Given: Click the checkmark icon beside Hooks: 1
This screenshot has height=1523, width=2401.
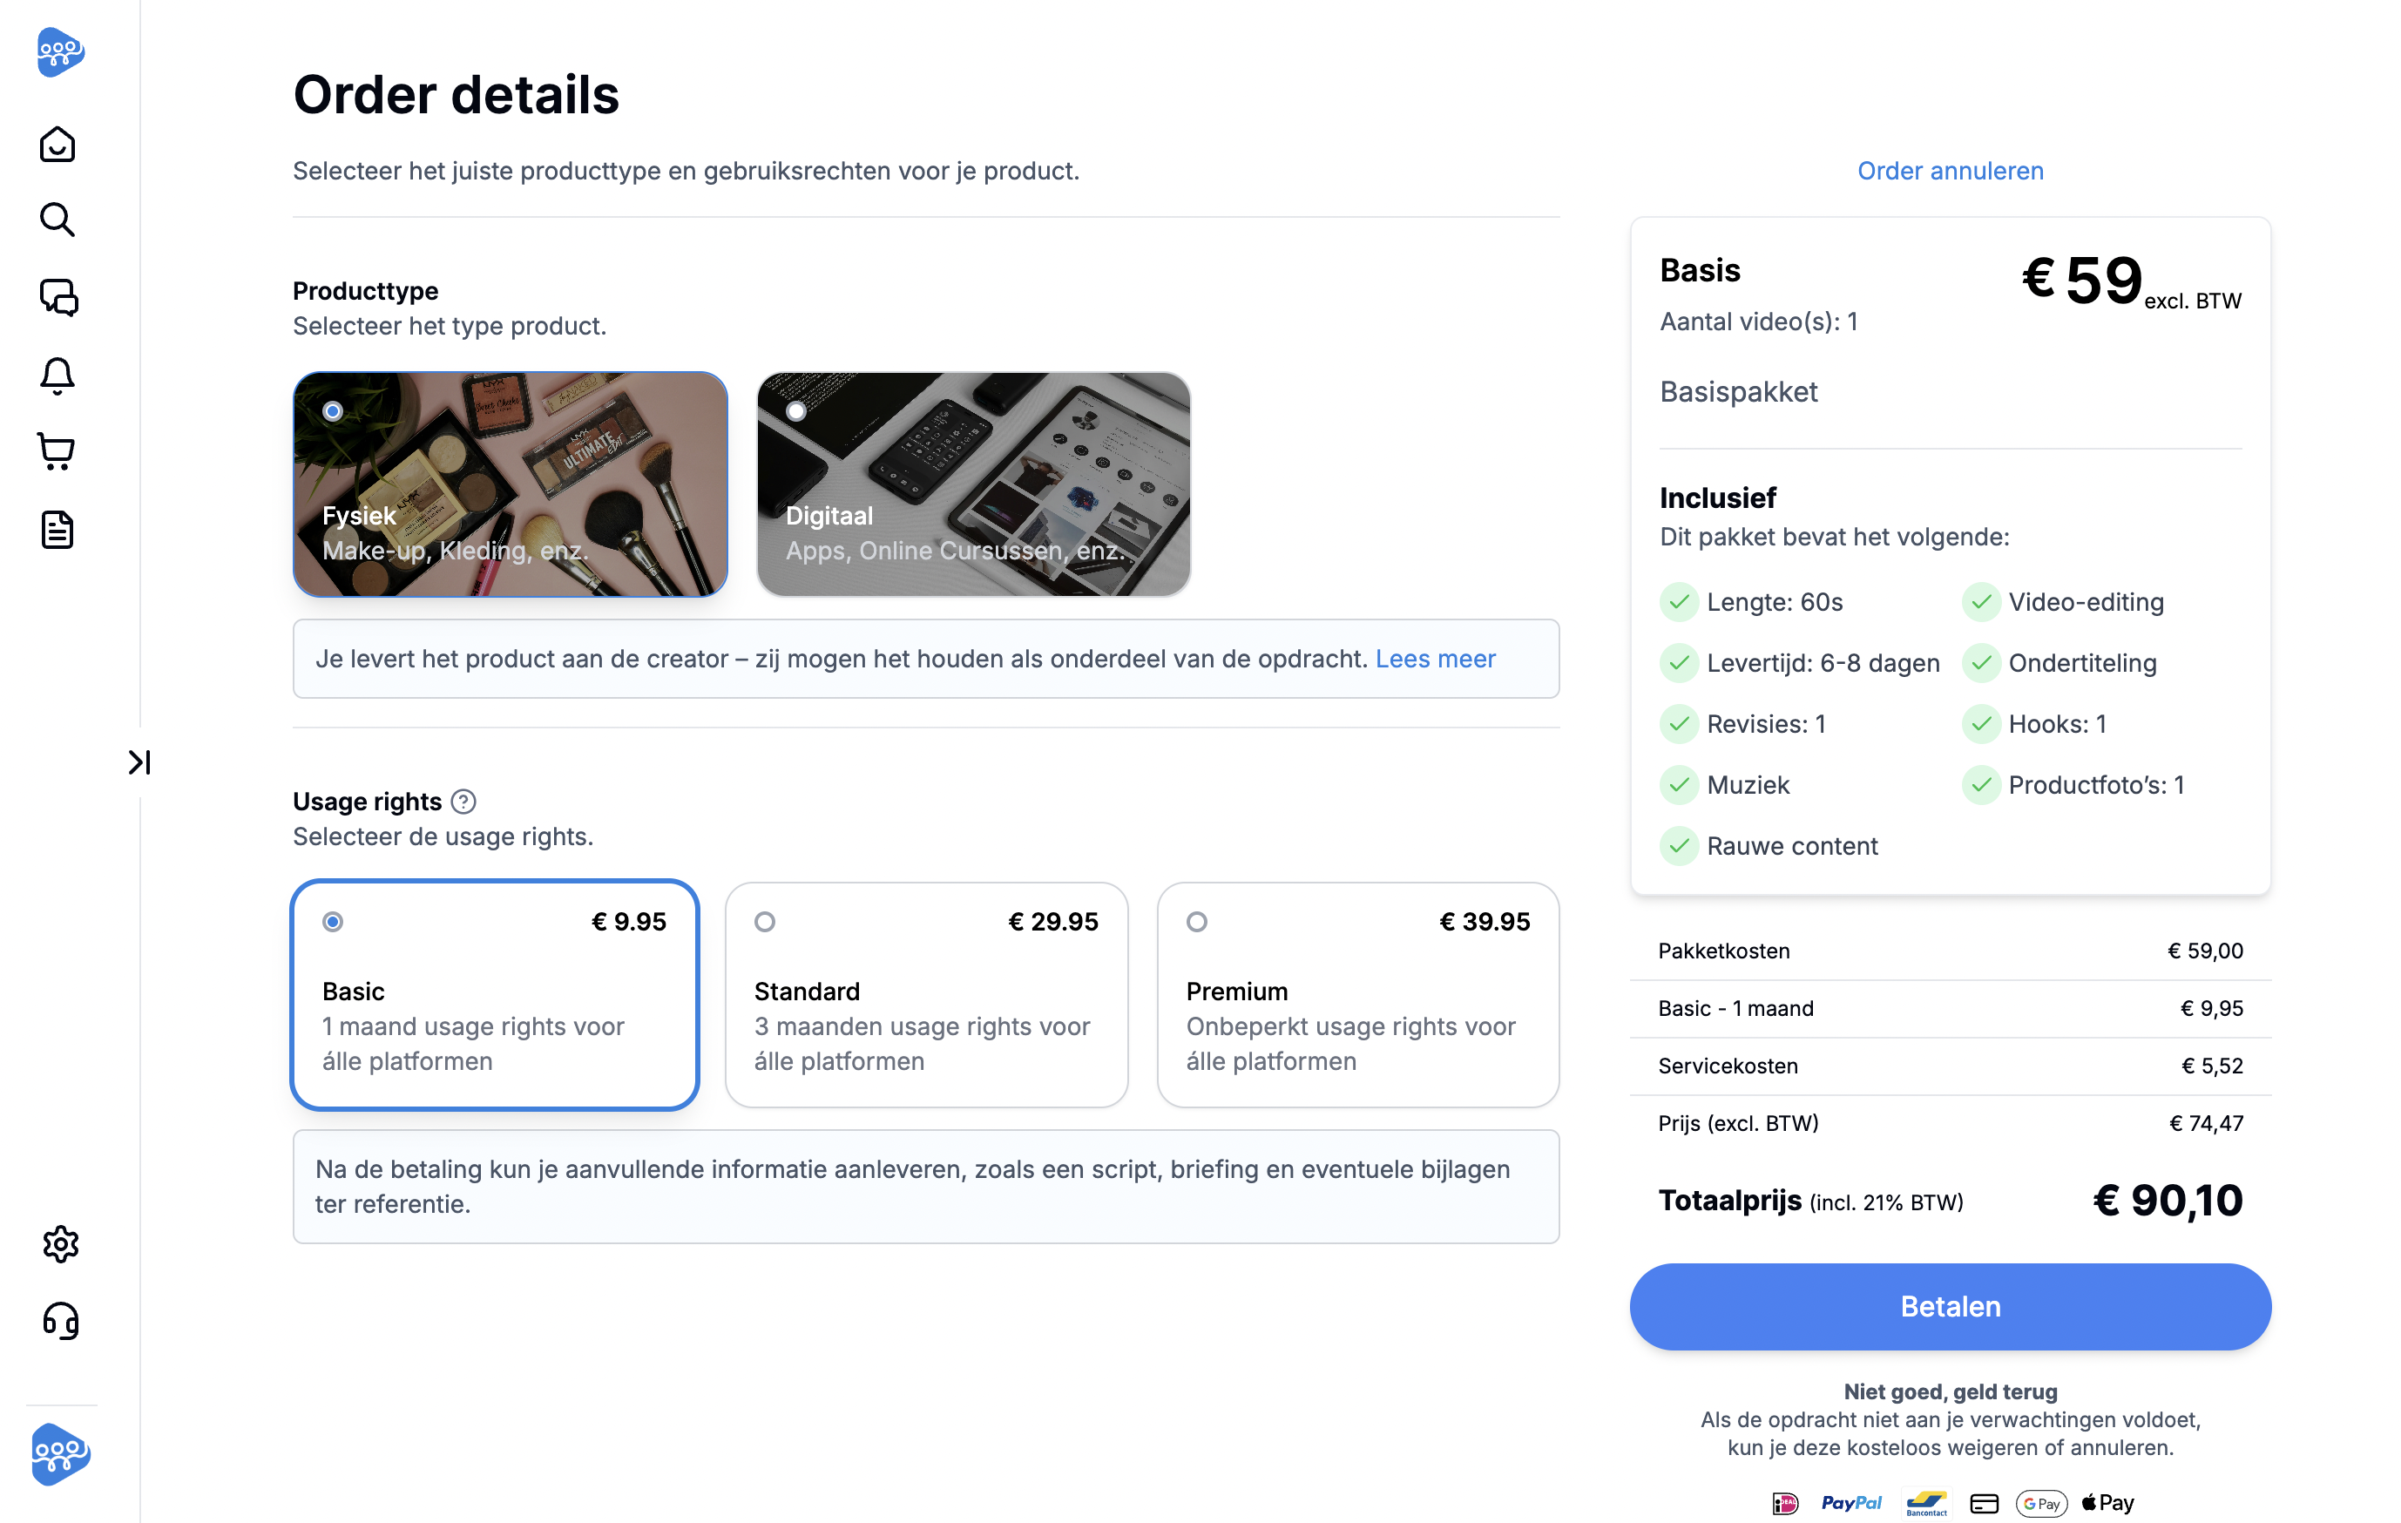Looking at the screenshot, I should coord(1981,724).
